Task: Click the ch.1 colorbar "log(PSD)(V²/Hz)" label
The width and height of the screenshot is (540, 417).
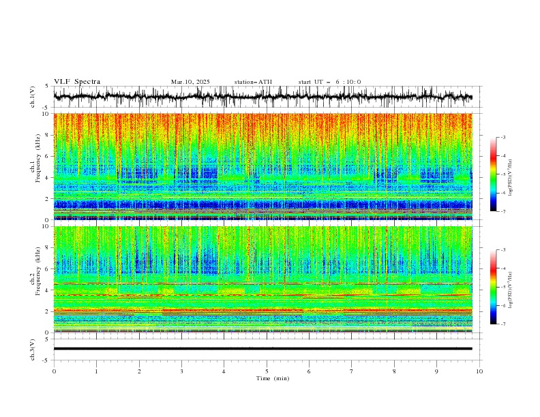Action: [511, 178]
